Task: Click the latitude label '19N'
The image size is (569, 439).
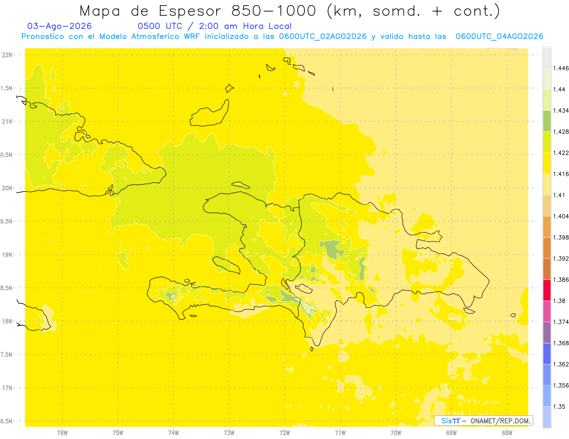Action: point(8,255)
